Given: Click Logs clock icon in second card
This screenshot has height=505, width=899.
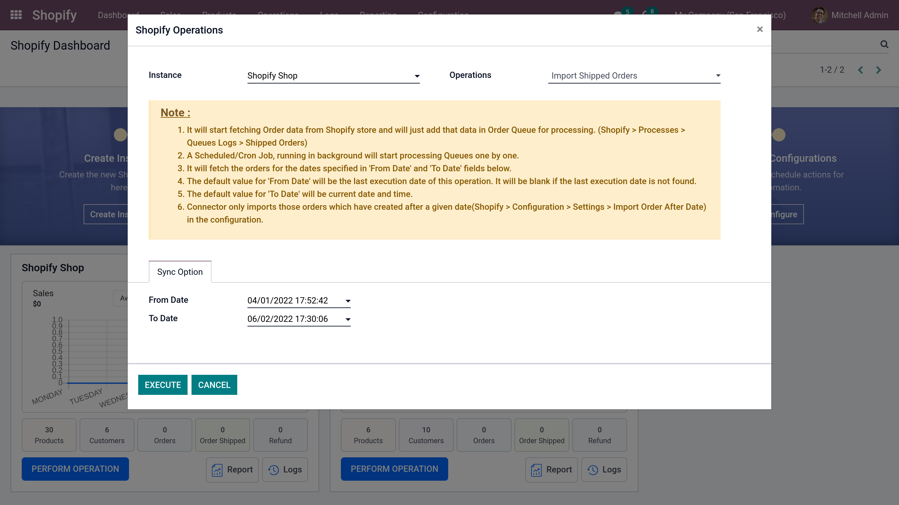Looking at the screenshot, I should tap(593, 470).
